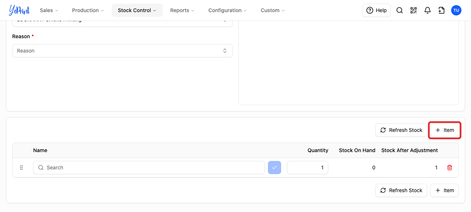
Task: Expand the Production menu
Action: [88, 10]
